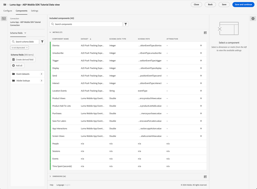The width and height of the screenshot is (257, 189).
Task: Select the Purchases component name
Action: [x=57, y=113]
